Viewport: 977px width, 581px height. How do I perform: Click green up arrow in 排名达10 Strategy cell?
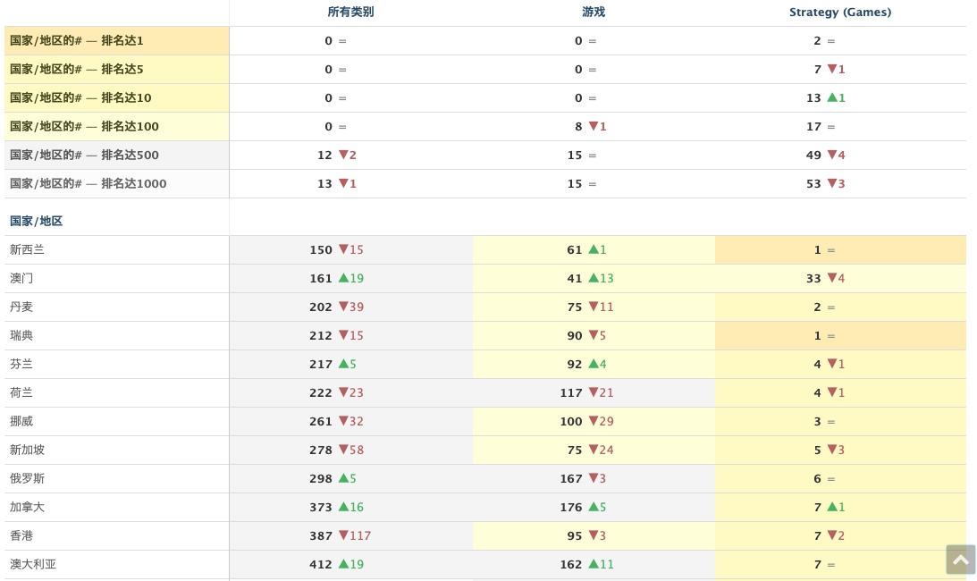pos(832,97)
